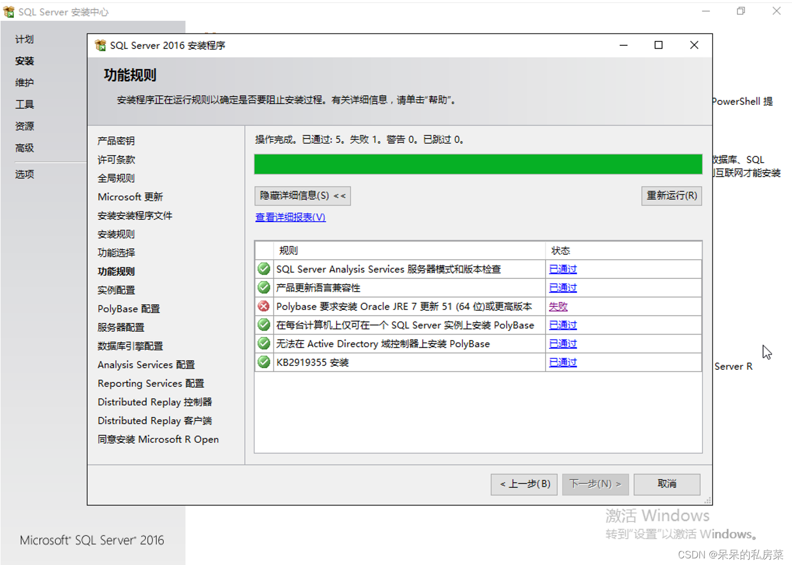Click red failed icon for Polybase JRE rule
Screen dimensions: 792x565
click(x=264, y=306)
